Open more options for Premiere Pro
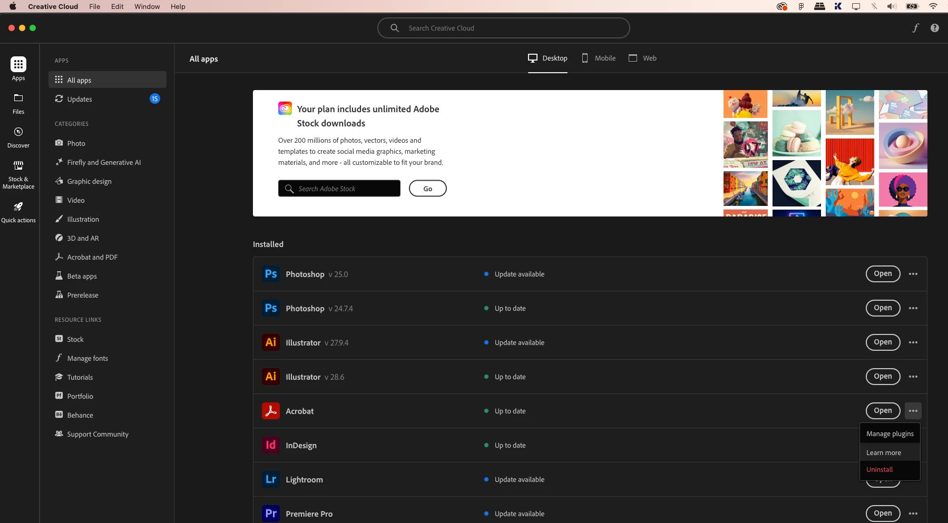Viewport: 948px width, 523px height. [x=913, y=514]
